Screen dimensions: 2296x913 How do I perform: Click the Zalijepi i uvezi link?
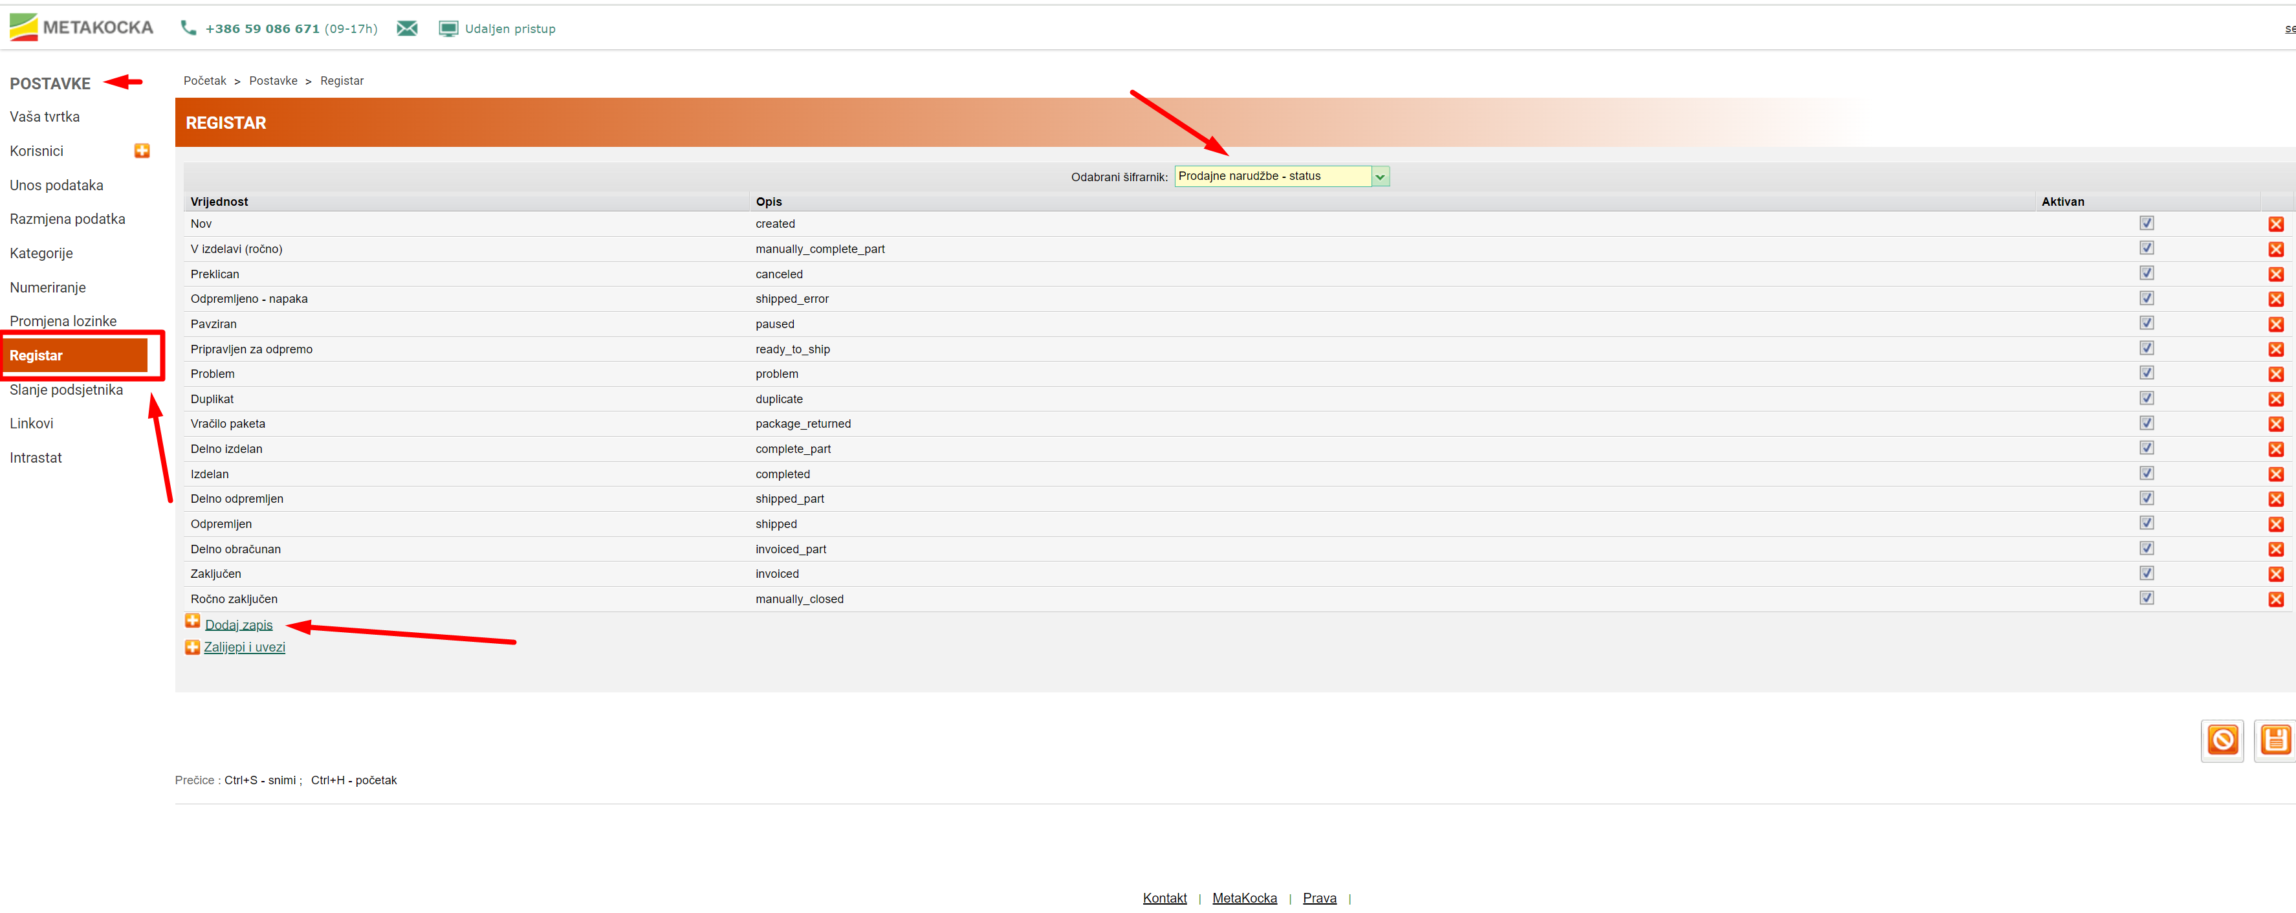244,647
